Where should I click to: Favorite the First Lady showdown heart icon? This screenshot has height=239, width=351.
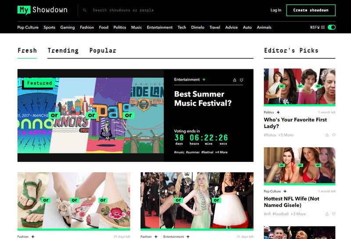click(334, 135)
